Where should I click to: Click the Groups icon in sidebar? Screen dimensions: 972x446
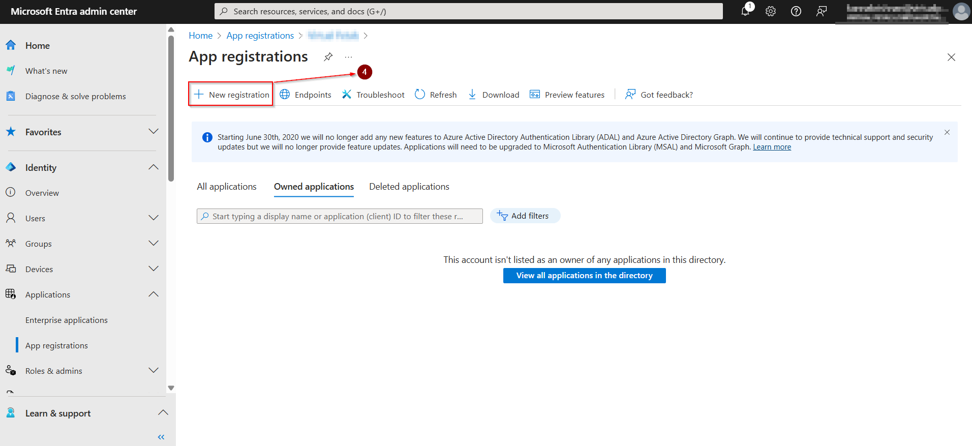tap(10, 243)
